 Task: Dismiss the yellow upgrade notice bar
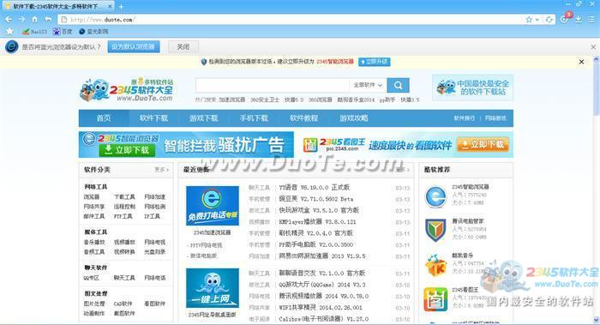(x=581, y=62)
